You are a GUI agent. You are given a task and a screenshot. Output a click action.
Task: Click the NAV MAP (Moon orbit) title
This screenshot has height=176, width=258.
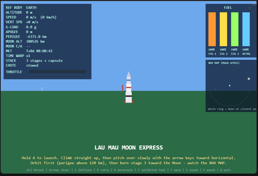coord(224,63)
